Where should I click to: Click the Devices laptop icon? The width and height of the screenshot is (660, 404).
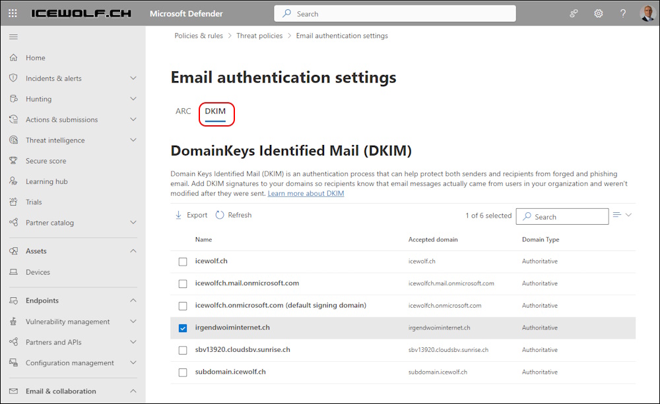[13, 272]
